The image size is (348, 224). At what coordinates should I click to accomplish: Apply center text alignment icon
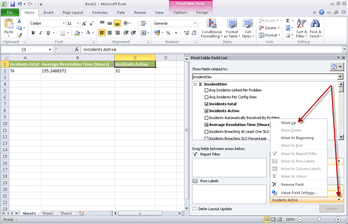point(110,33)
